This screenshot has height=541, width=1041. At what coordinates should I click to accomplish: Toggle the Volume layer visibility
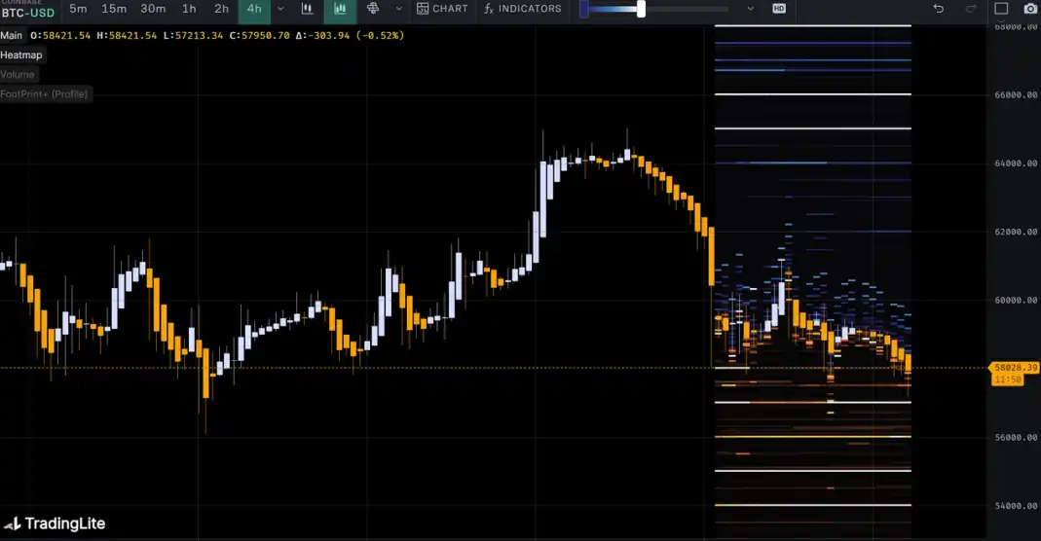(18, 74)
